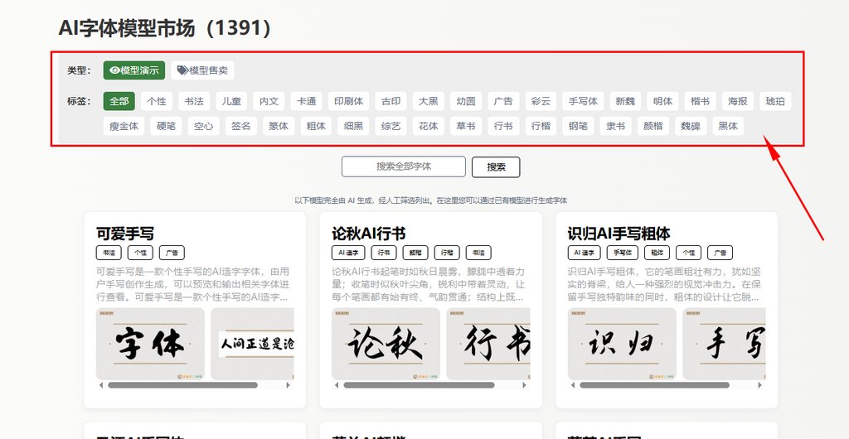This screenshot has width=849, height=439.
Task: Open the 人间正道是沧 preview thumbnail
Action: tap(252, 344)
